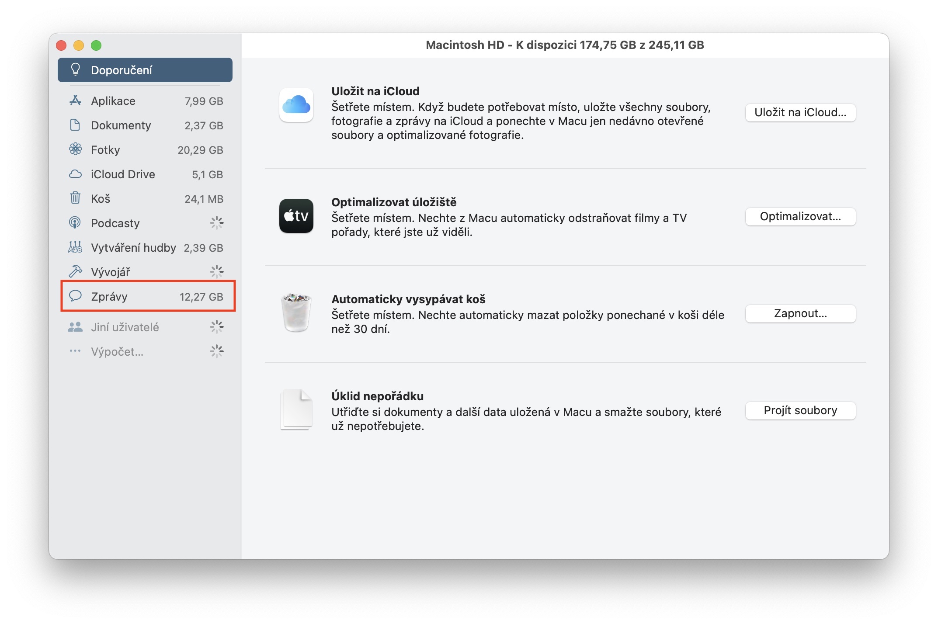Click the Aplikace App Store icon
Image resolution: width=938 pixels, height=624 pixels.
pyautogui.click(x=75, y=101)
